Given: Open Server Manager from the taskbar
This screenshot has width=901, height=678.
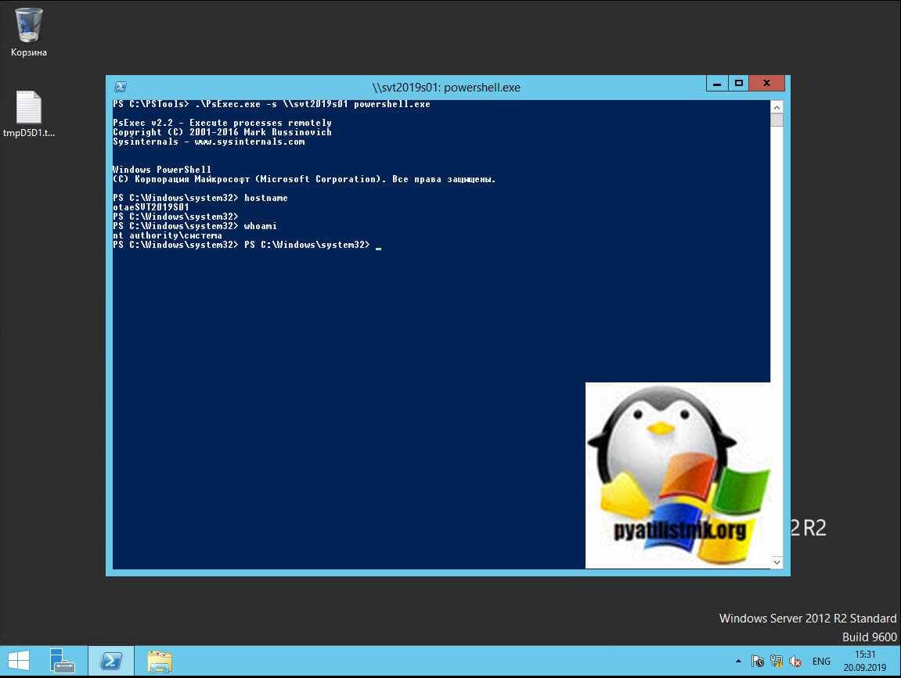Looking at the screenshot, I should click(x=62, y=662).
